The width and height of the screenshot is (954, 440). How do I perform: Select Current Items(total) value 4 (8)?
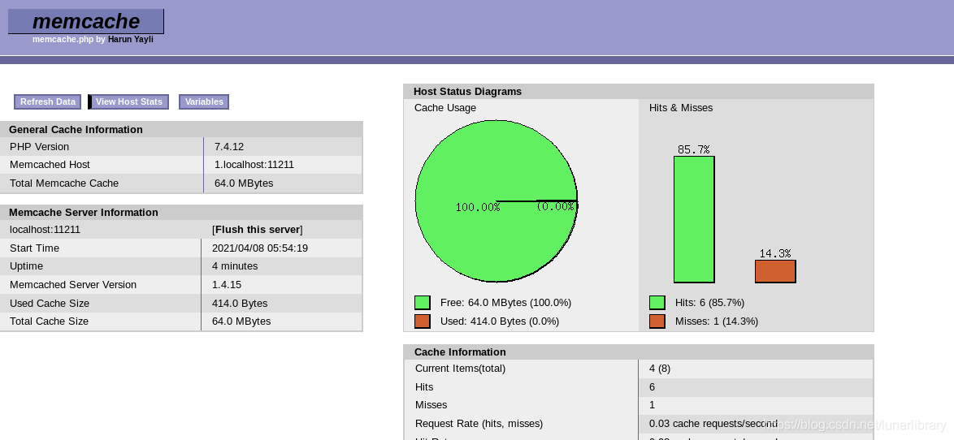click(660, 369)
